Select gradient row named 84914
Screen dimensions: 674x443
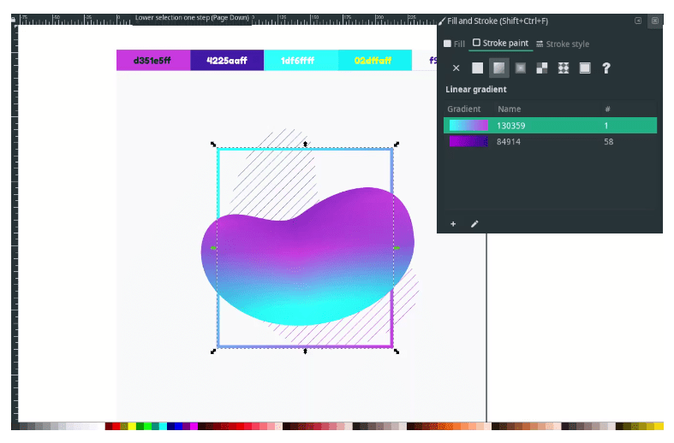(x=550, y=142)
